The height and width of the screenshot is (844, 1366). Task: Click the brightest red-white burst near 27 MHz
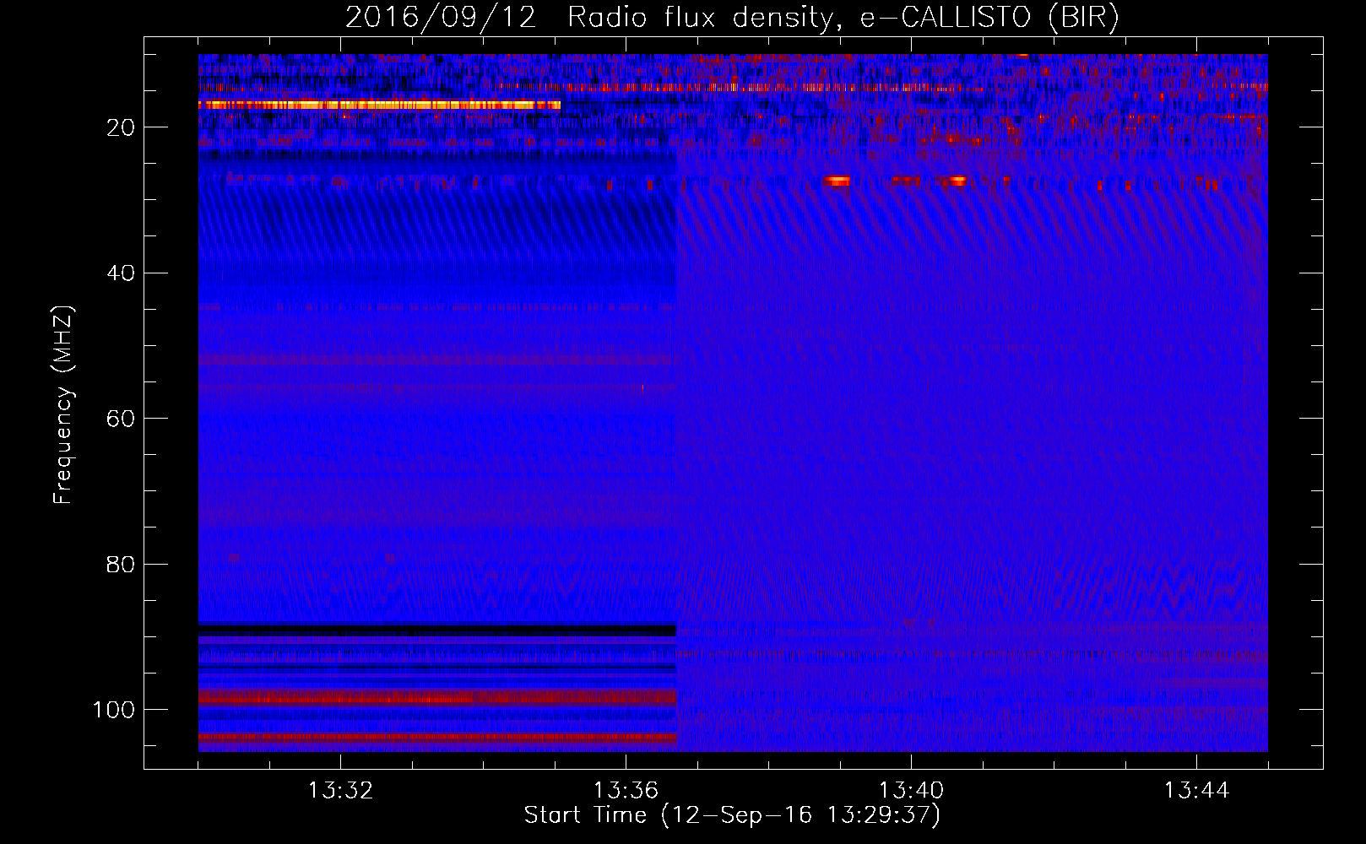coord(837,181)
